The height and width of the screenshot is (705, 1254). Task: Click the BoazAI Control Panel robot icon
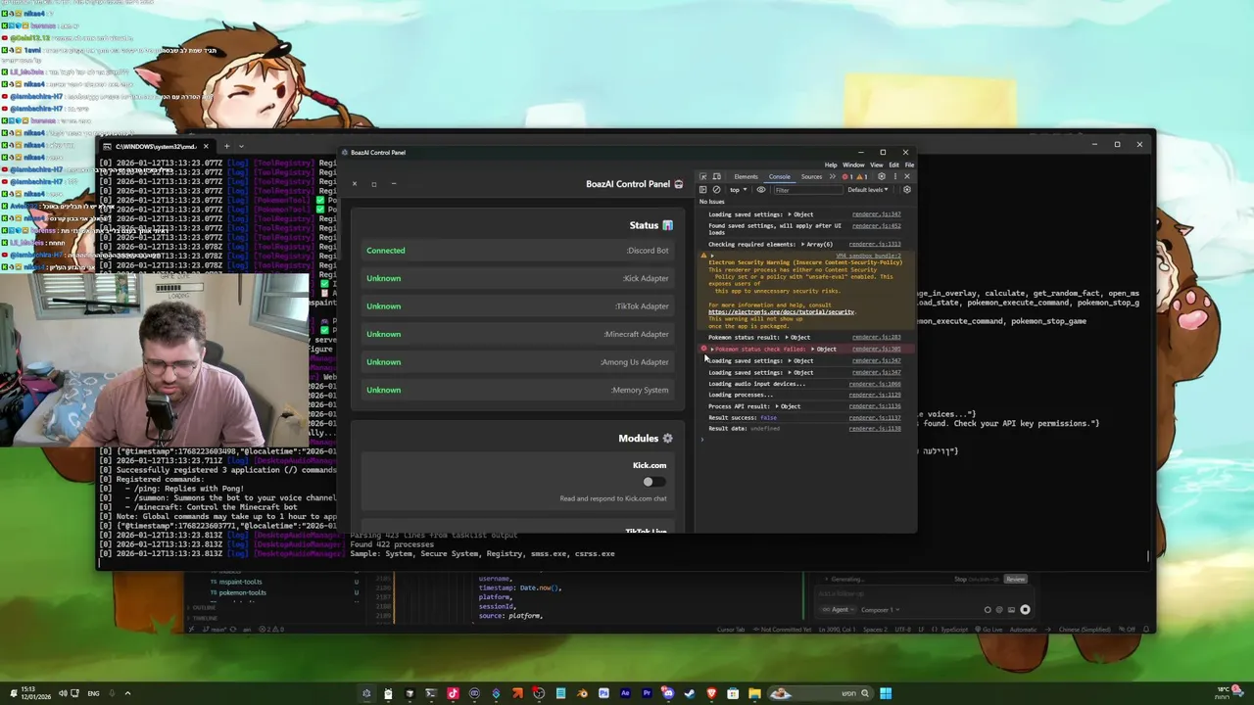[x=678, y=184]
